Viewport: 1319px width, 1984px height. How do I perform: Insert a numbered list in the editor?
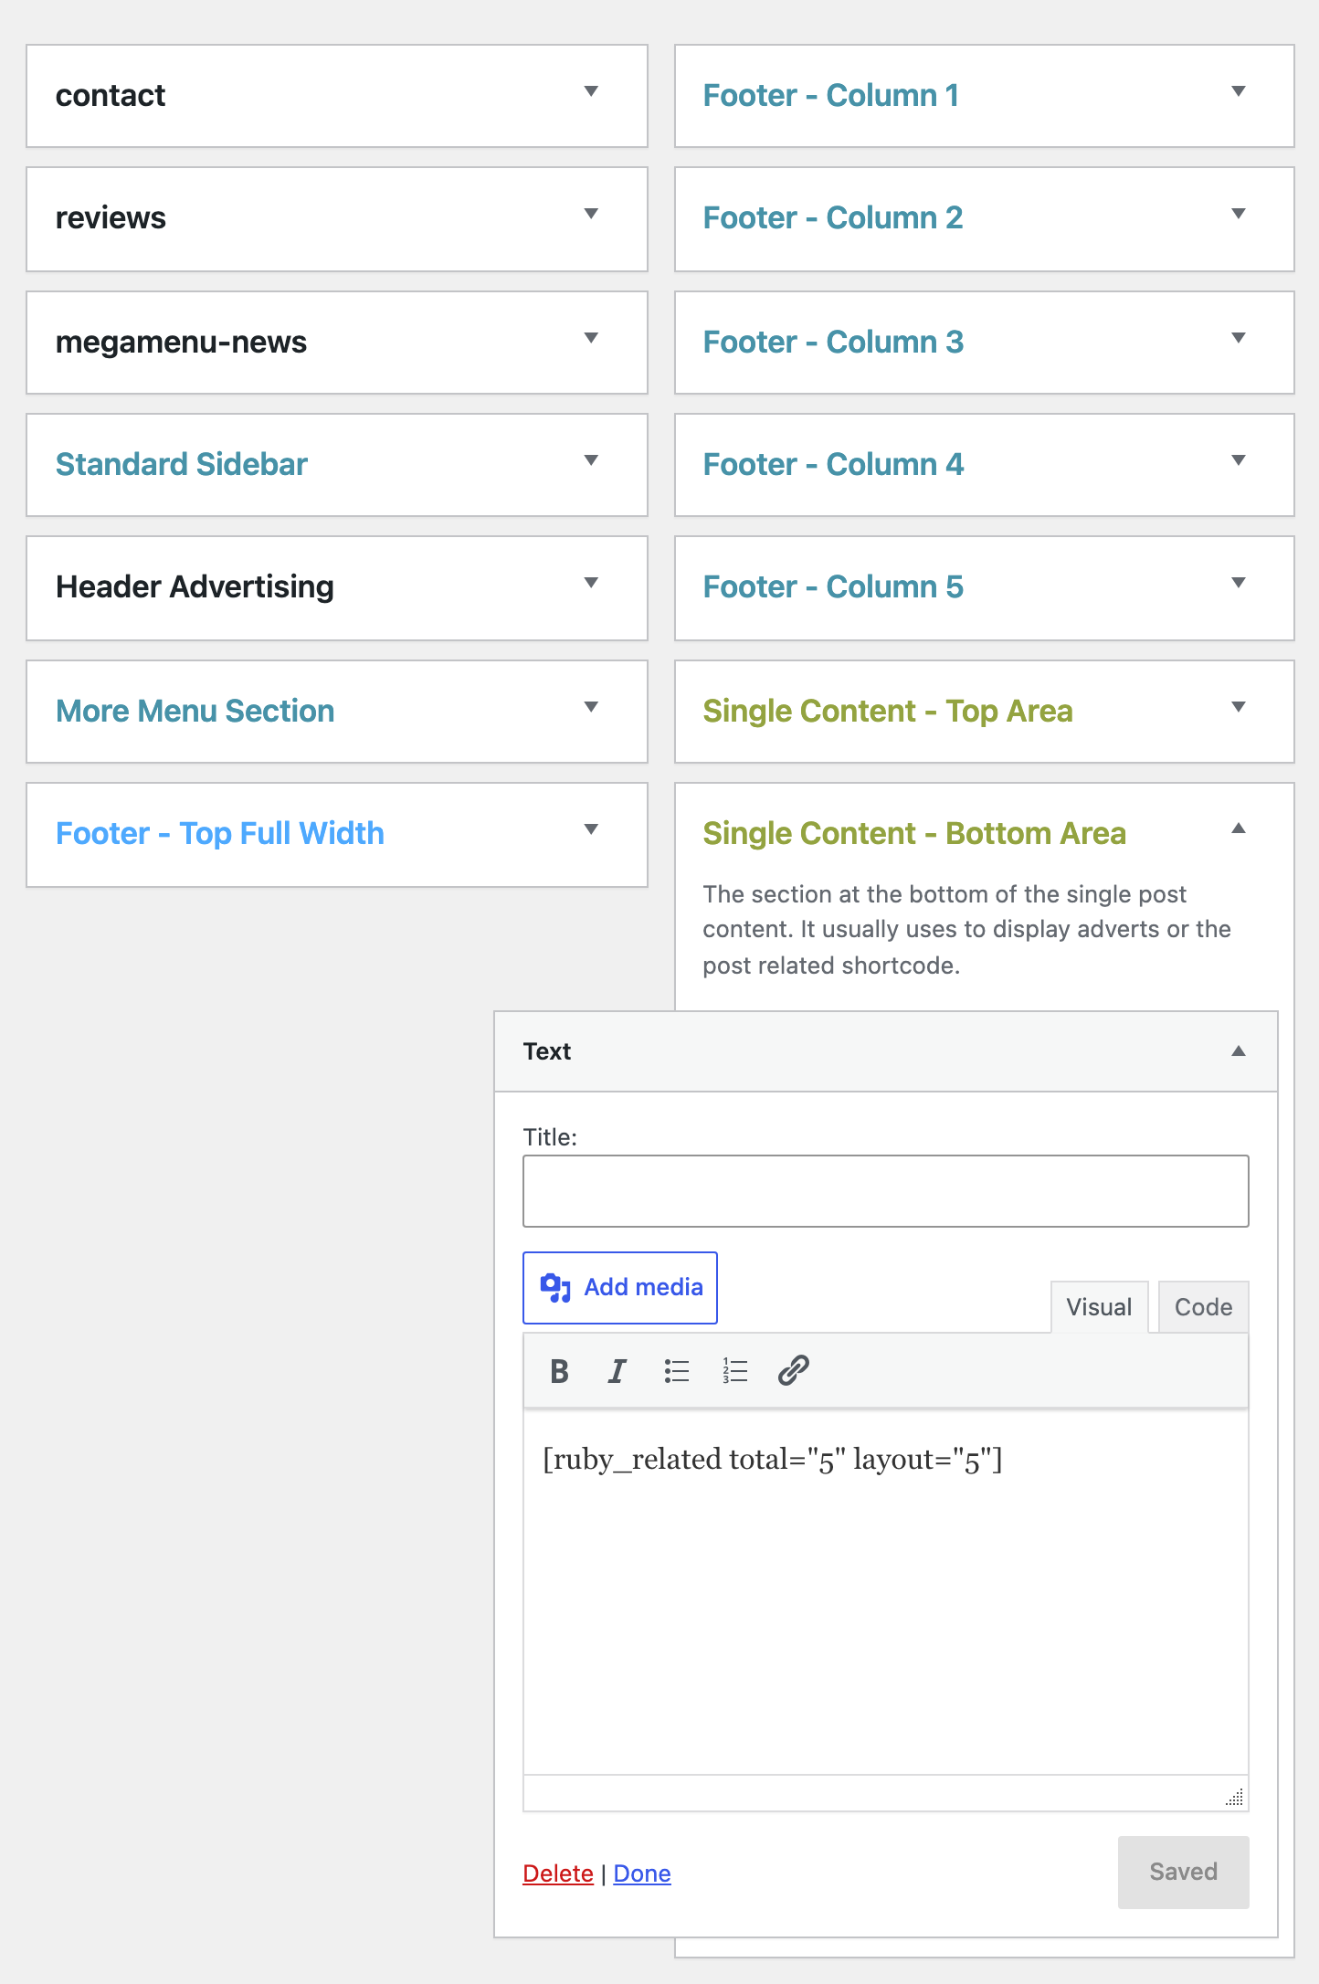[735, 1371]
